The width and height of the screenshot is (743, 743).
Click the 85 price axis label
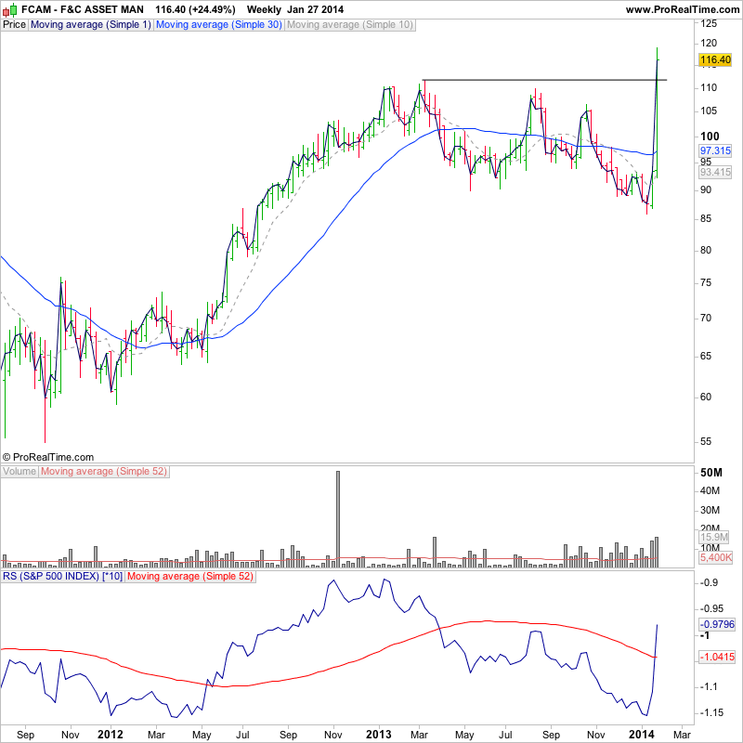(706, 219)
